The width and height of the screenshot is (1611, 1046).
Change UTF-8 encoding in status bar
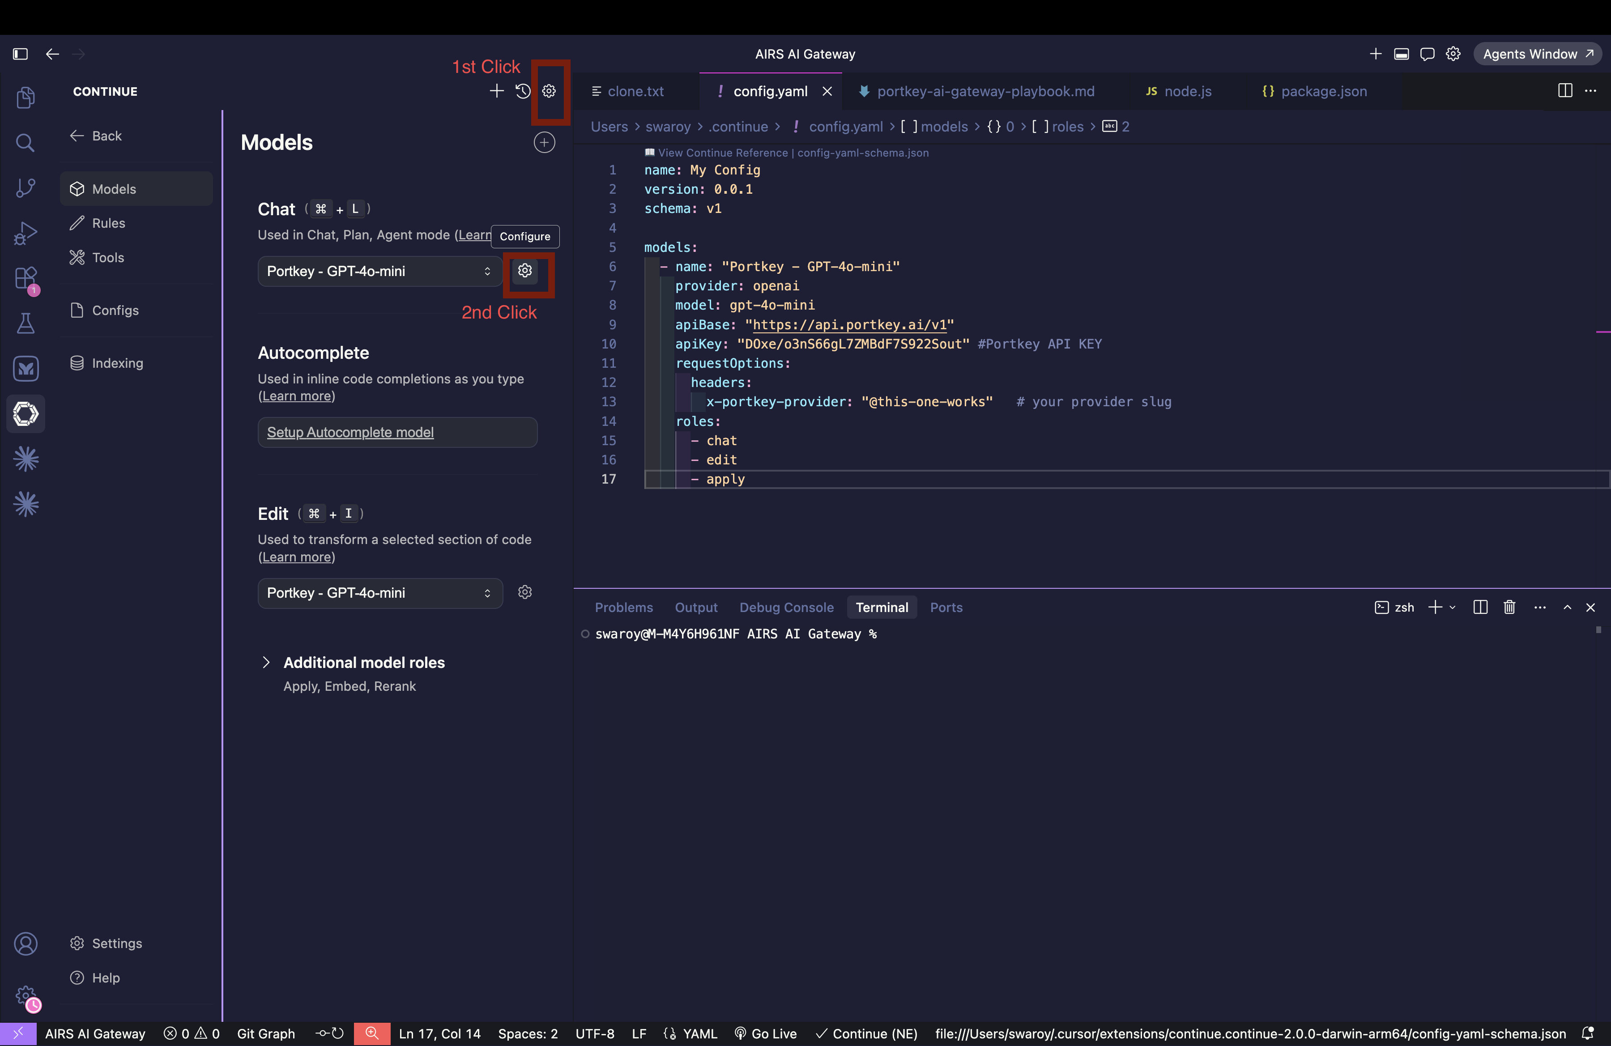[x=594, y=1033]
